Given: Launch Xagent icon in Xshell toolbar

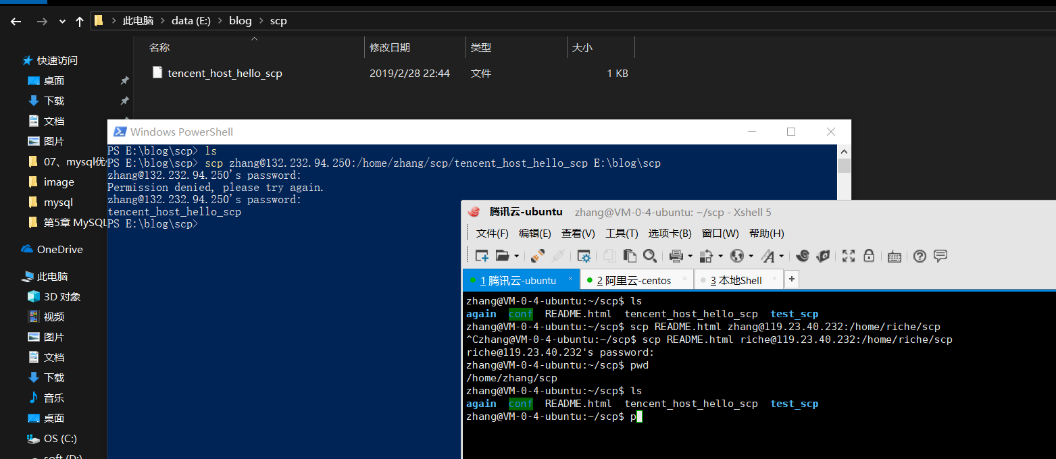Looking at the screenshot, I should [823, 256].
